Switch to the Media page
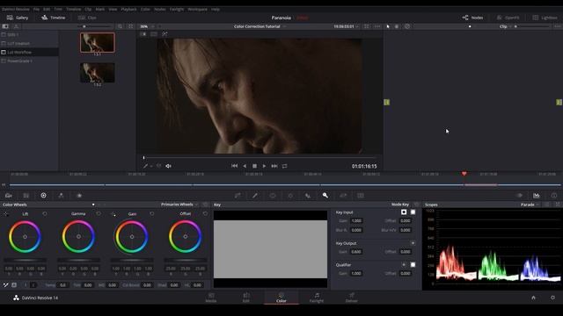This screenshot has width=563, height=316. (211, 298)
